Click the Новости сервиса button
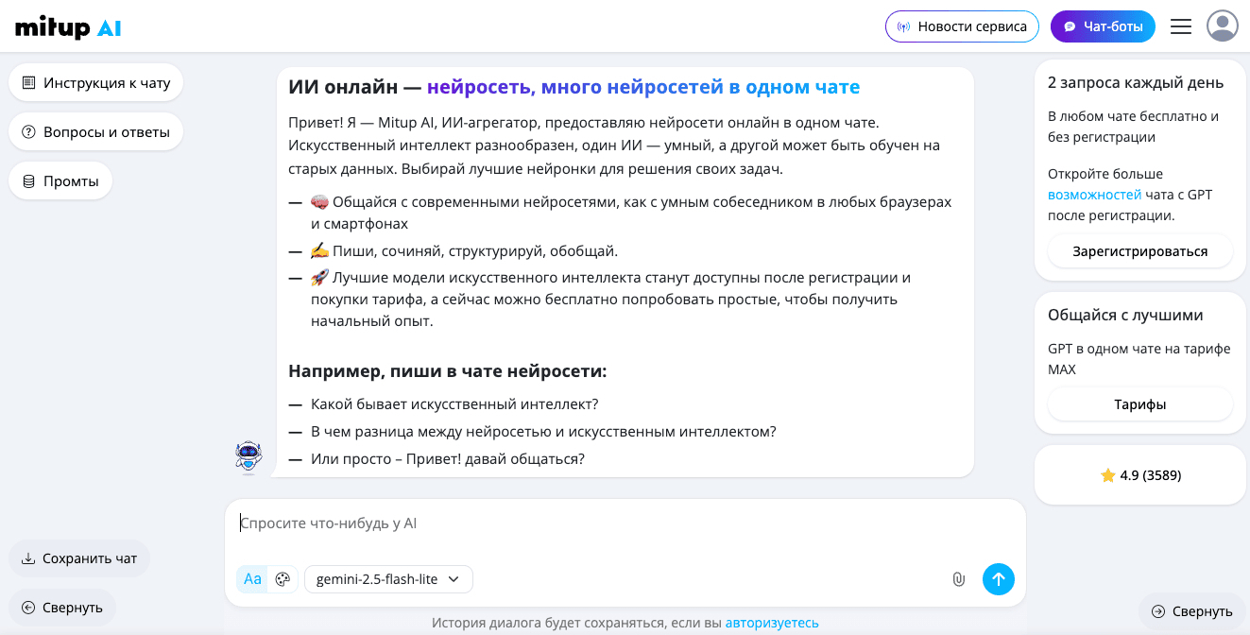The image size is (1250, 635). tap(962, 26)
